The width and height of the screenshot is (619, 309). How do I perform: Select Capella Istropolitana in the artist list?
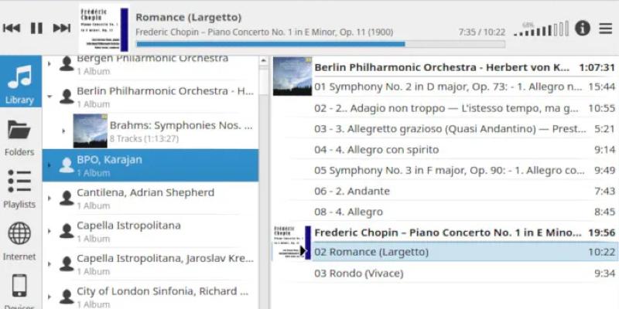[128, 226]
